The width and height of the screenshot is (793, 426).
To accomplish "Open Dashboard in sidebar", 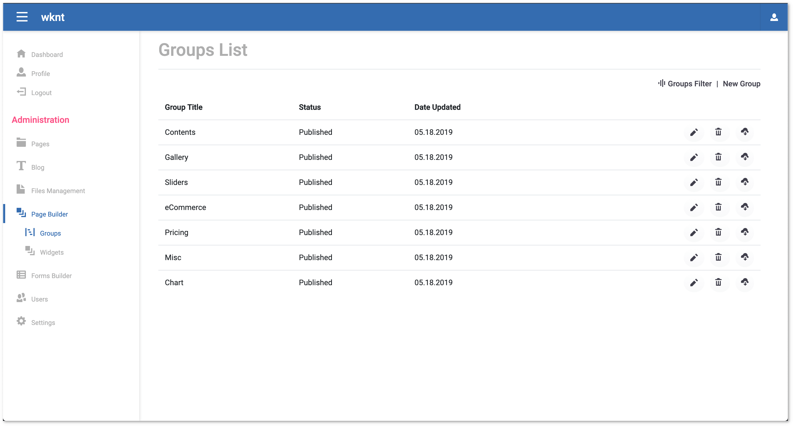I will click(40, 54).
